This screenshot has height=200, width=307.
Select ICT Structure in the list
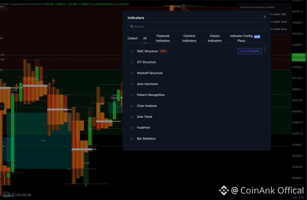tap(146, 62)
